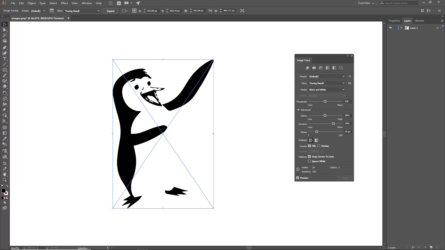
Task: Collapse the Image Trace panel double arrows
Action: [347, 56]
